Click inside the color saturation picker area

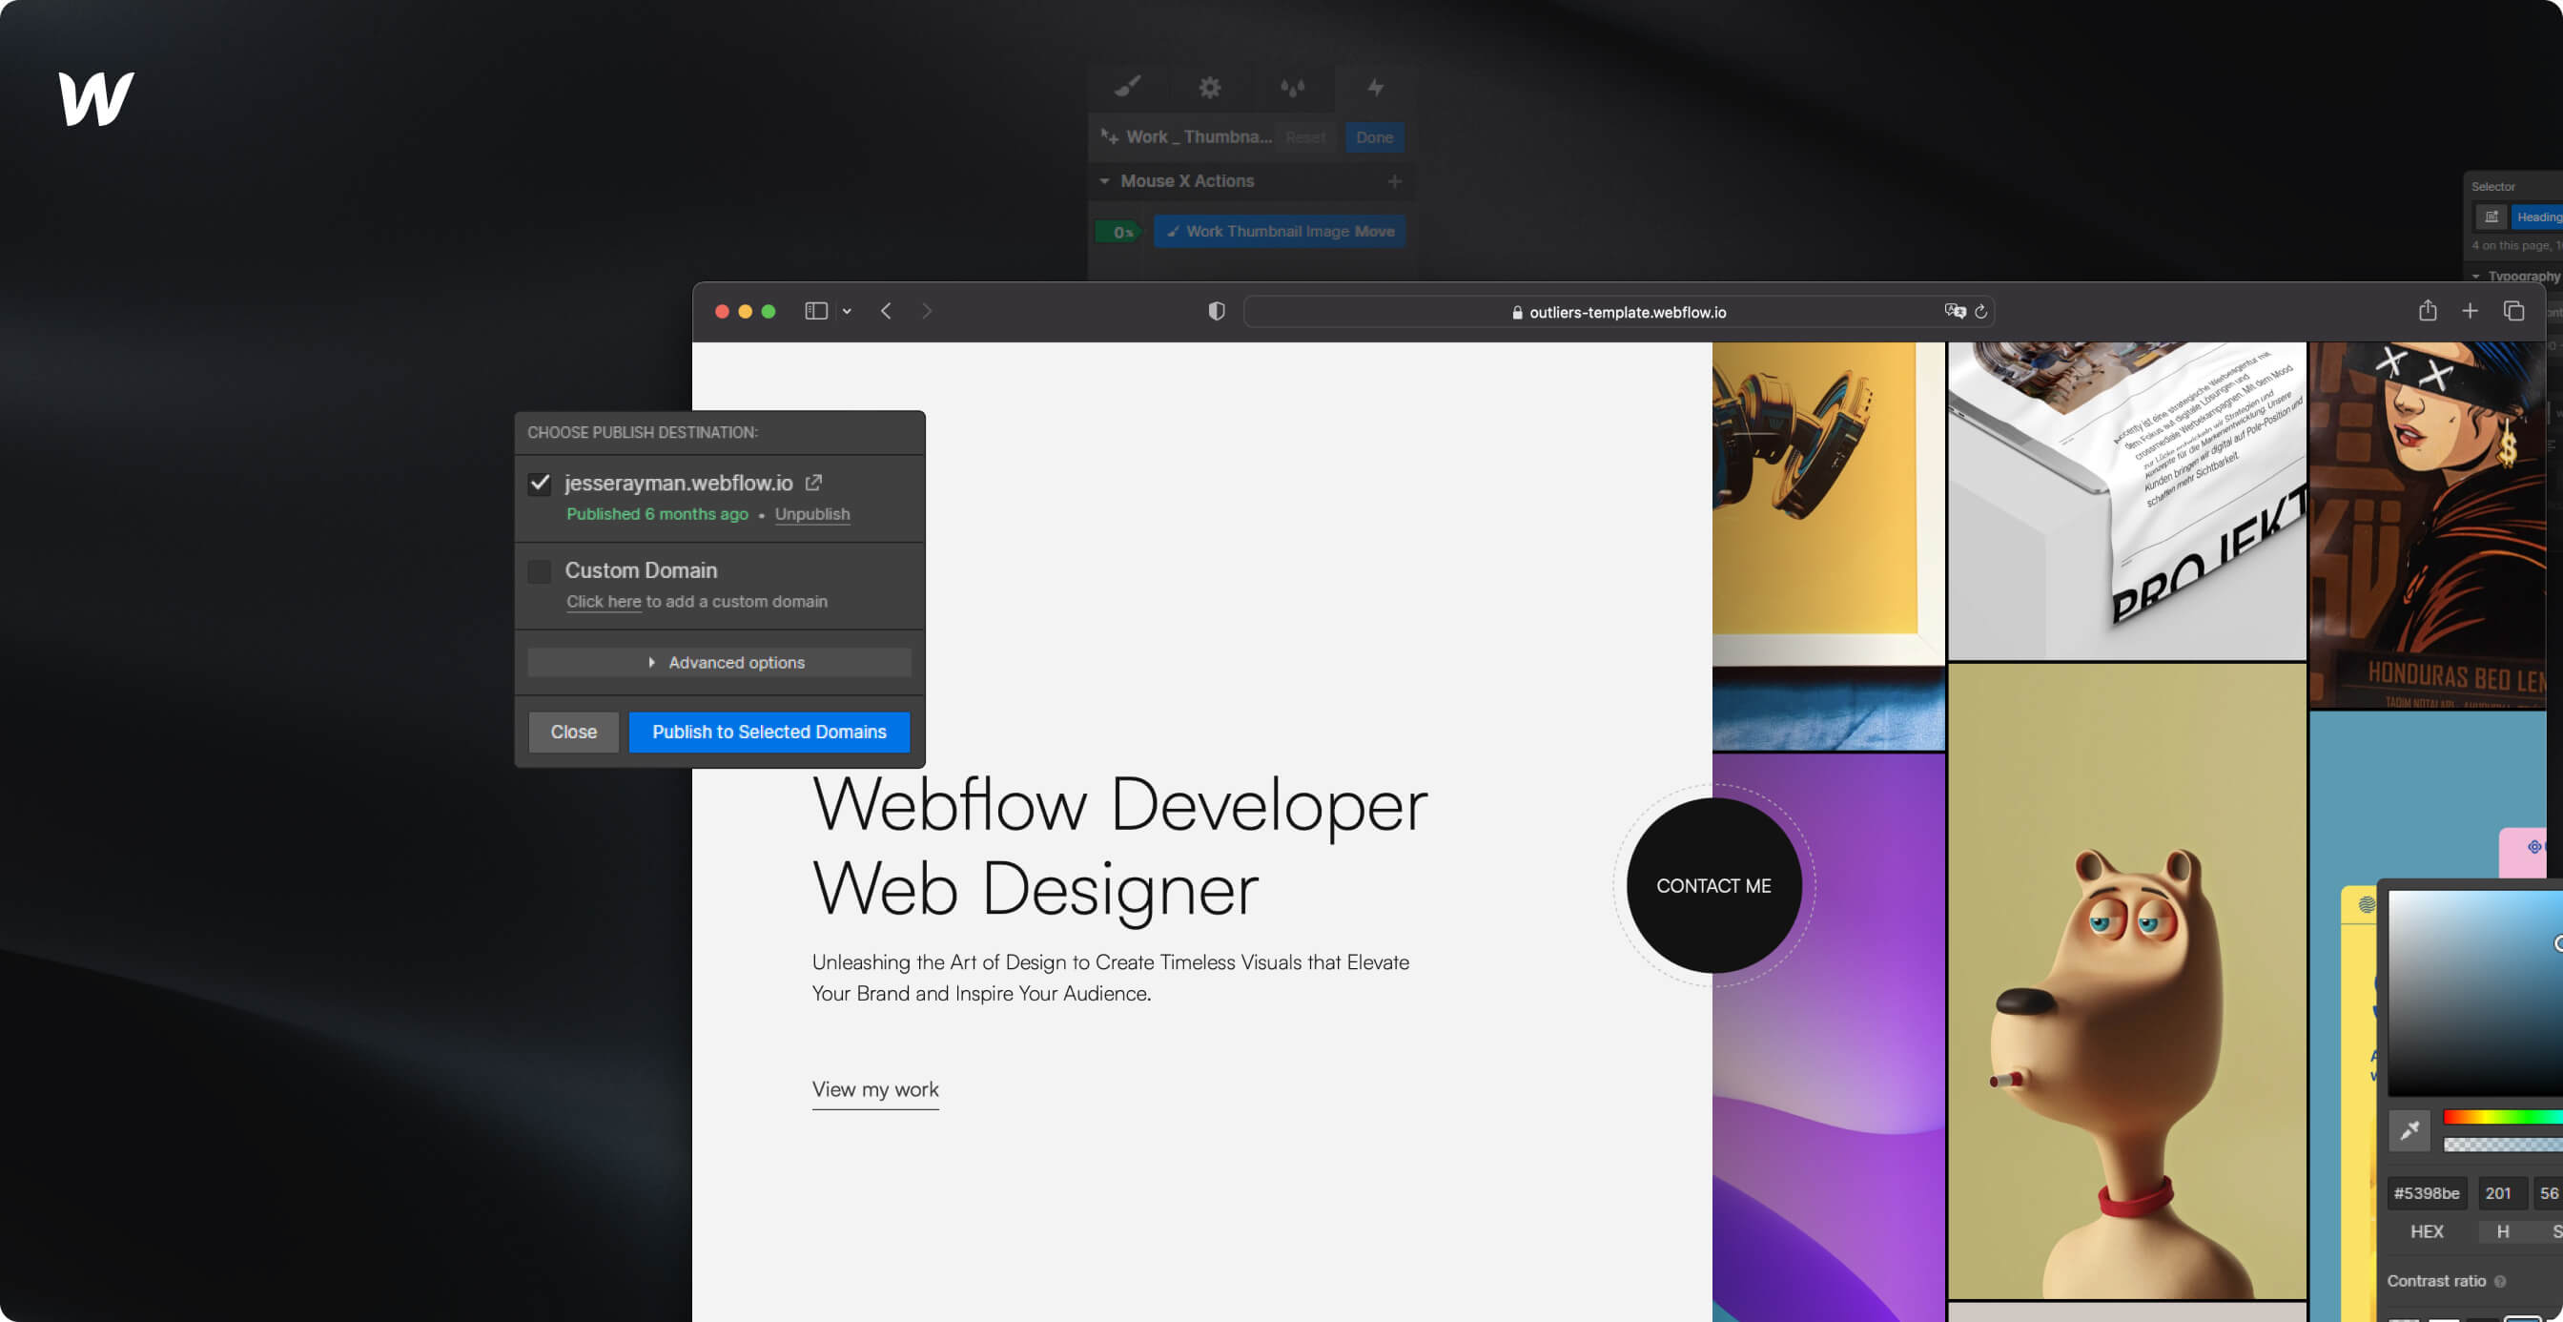[x=2475, y=993]
